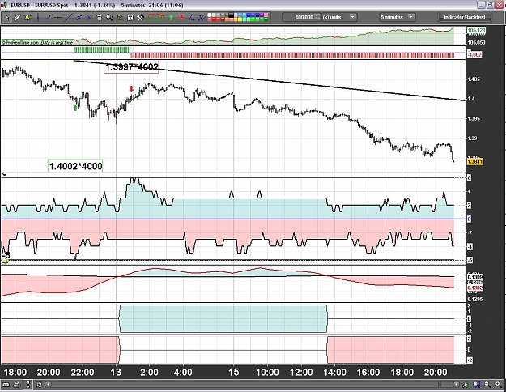Select the segment line drawing tool
506x392 pixels.
pyautogui.click(x=48, y=18)
